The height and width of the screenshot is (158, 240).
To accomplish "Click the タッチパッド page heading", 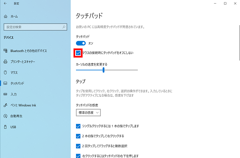I will click(x=89, y=16).
